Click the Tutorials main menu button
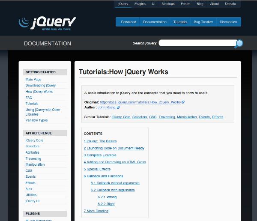The image size is (257, 221). [x=180, y=22]
